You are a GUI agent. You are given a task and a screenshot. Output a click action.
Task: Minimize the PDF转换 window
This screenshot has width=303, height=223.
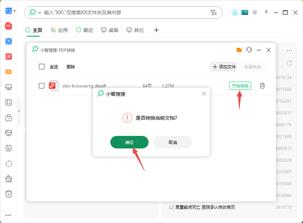259,50
